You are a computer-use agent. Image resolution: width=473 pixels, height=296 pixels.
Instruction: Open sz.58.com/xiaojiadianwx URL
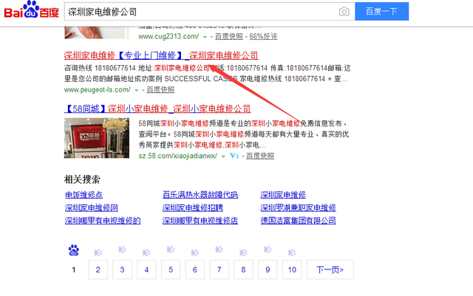[177, 156]
